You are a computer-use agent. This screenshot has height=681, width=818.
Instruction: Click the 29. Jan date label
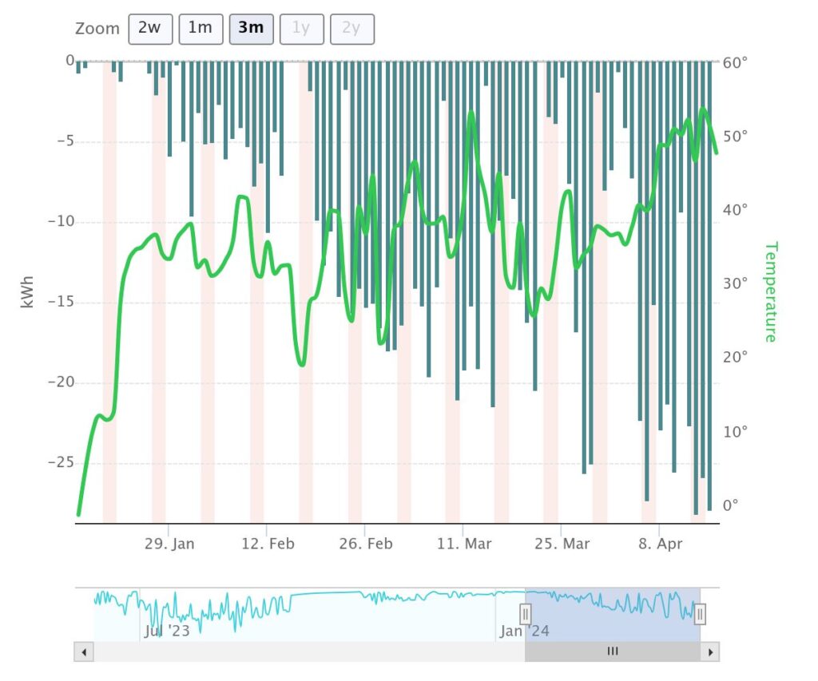coord(169,544)
